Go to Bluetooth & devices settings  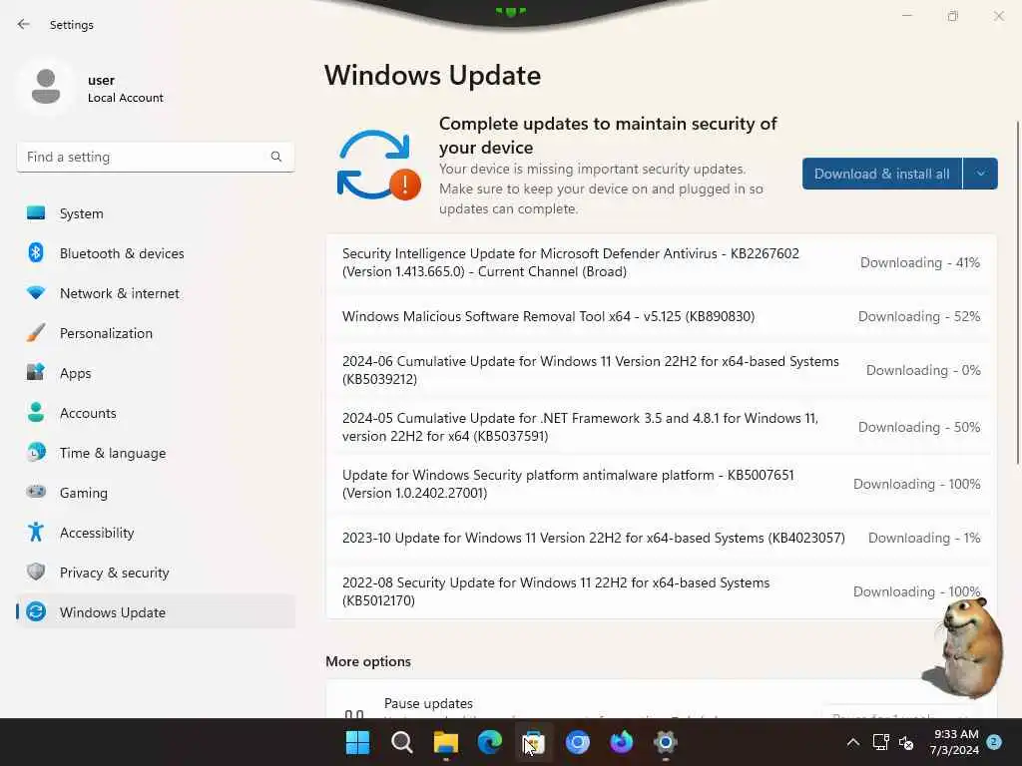[x=156, y=253]
